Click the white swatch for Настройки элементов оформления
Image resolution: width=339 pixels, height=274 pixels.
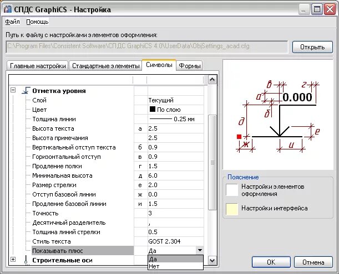tap(232, 190)
